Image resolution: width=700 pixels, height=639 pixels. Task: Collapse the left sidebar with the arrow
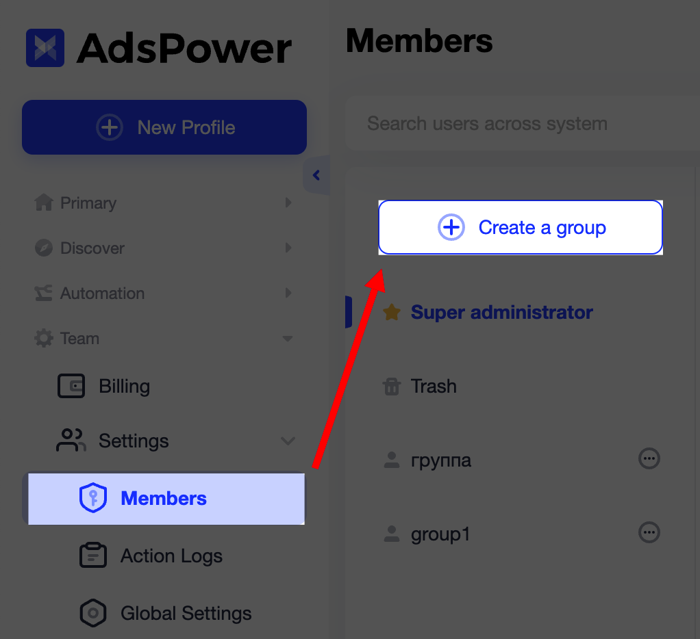(x=316, y=175)
